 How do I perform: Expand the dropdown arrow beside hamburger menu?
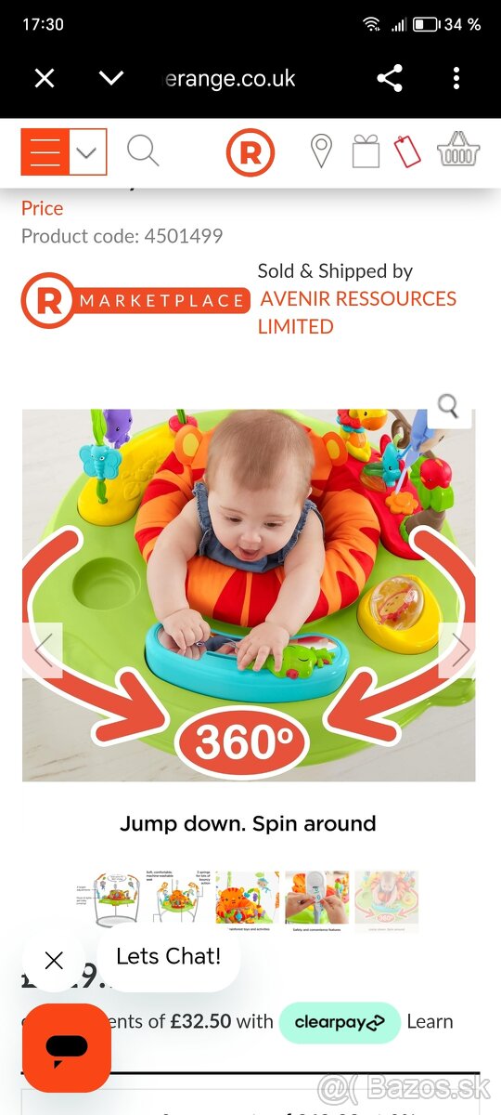(x=87, y=151)
